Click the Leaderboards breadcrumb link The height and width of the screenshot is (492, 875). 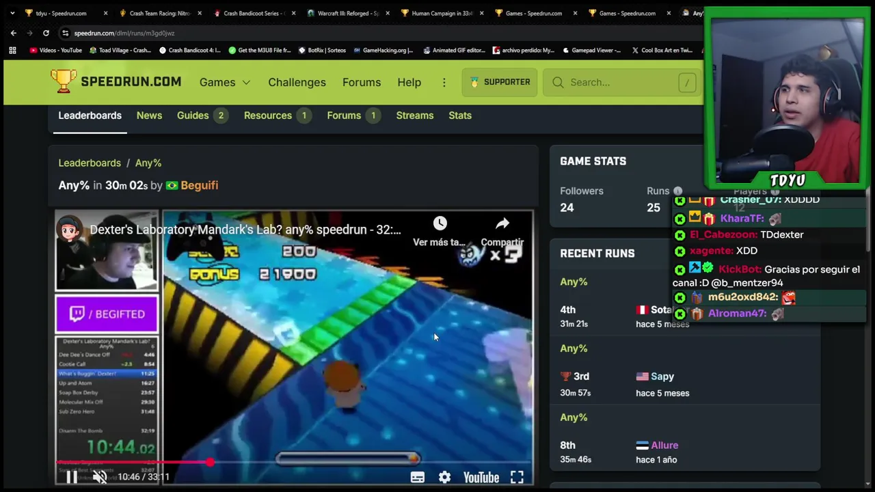click(x=90, y=163)
